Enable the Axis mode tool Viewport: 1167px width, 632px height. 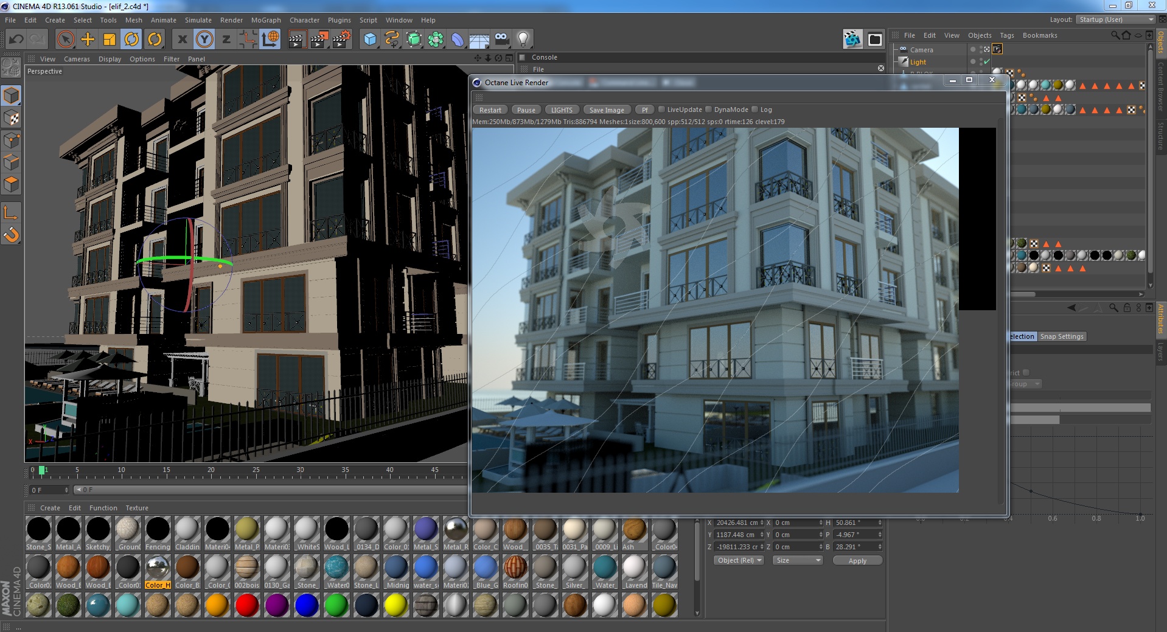[x=12, y=212]
